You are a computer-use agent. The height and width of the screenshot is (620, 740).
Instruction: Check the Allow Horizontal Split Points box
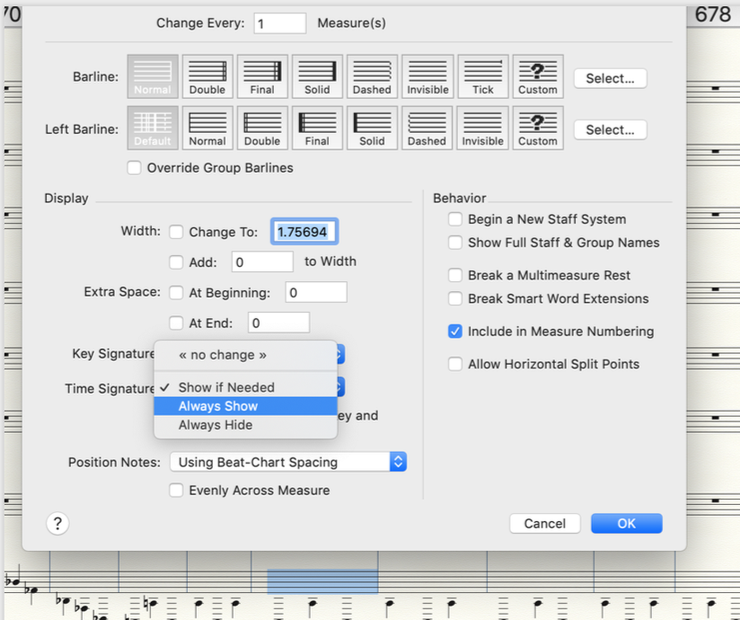pos(455,364)
